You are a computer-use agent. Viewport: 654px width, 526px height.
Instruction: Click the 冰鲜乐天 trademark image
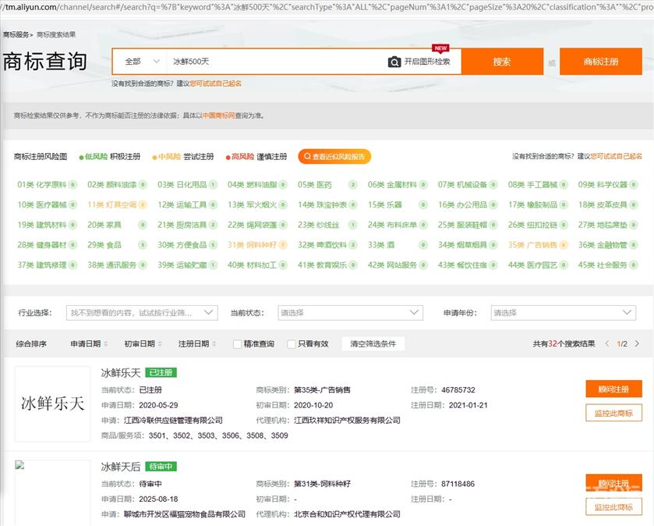click(x=52, y=403)
